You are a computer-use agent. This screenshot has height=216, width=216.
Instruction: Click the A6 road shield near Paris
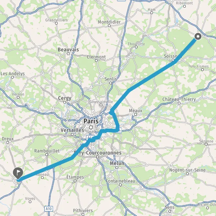(89, 138)
